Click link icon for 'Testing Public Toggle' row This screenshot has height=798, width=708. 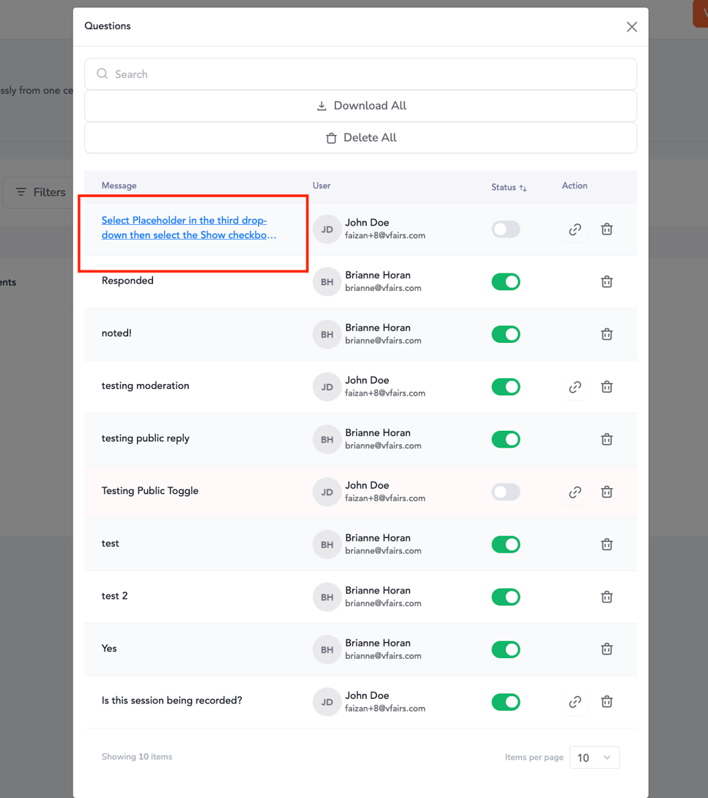point(575,492)
